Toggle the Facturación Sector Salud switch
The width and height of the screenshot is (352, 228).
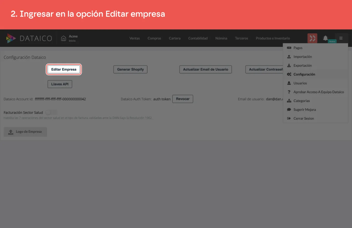pyautogui.click(x=52, y=112)
